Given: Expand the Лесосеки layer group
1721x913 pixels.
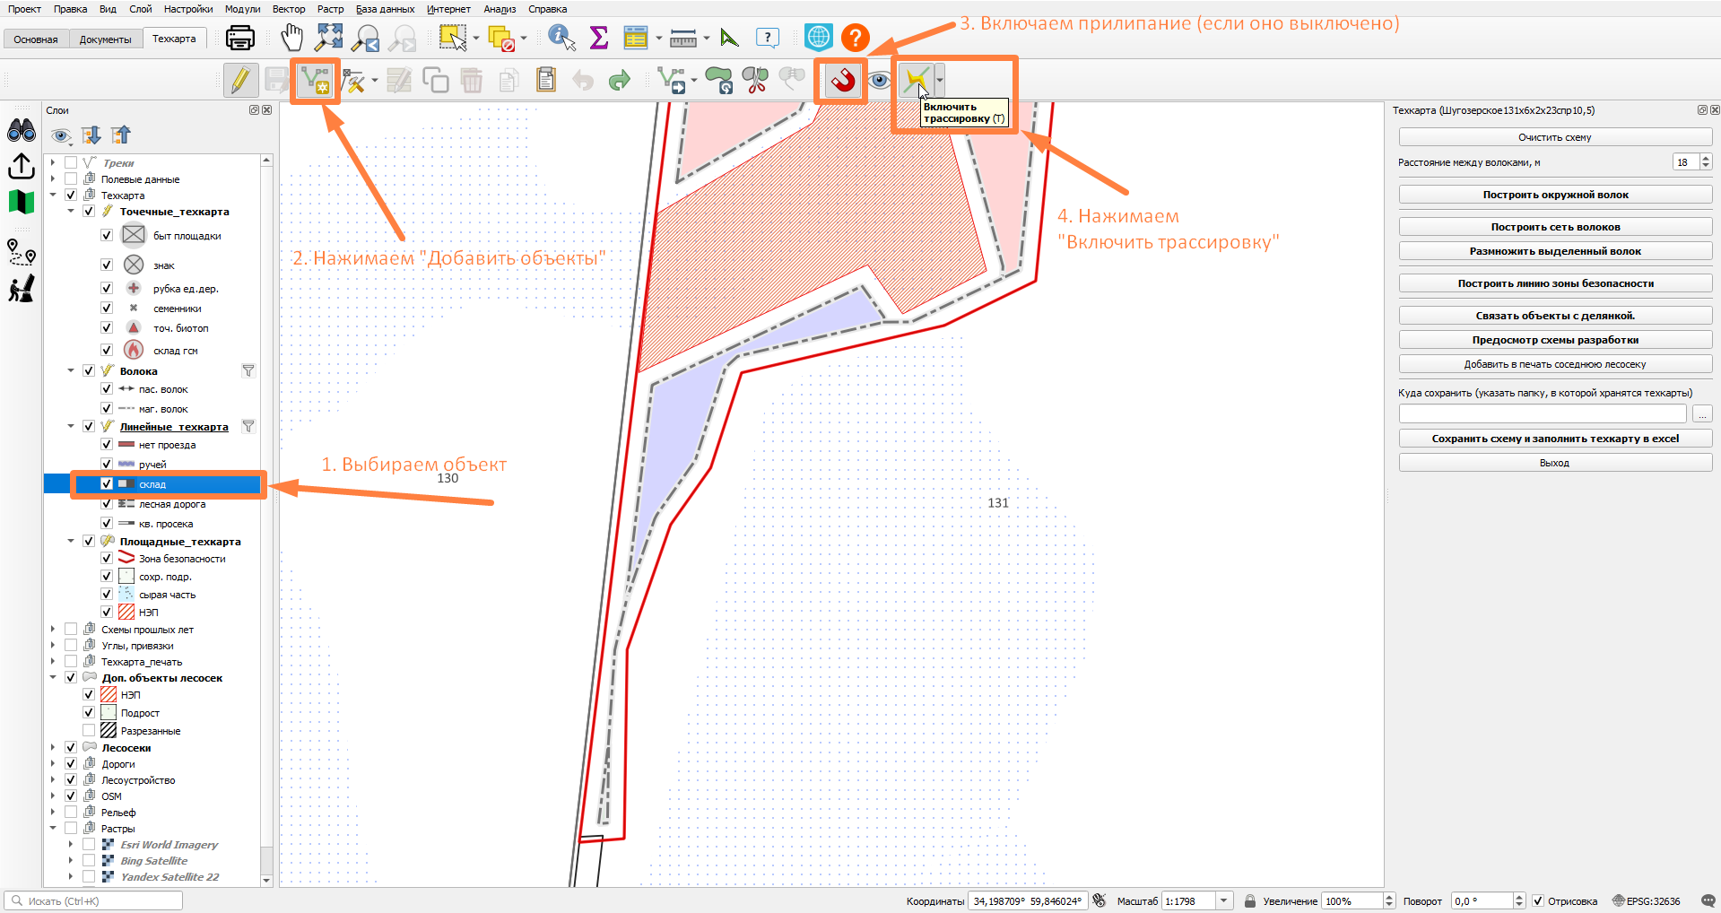Looking at the screenshot, I should pos(53,747).
